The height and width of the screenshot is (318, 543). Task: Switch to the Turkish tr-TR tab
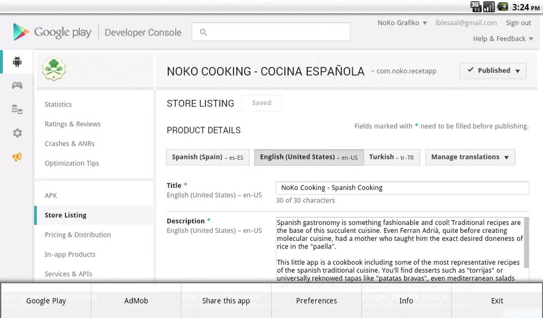[x=392, y=157]
